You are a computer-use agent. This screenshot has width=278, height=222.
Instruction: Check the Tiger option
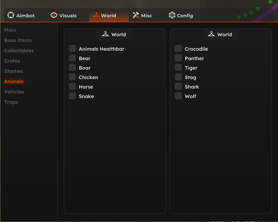point(178,68)
